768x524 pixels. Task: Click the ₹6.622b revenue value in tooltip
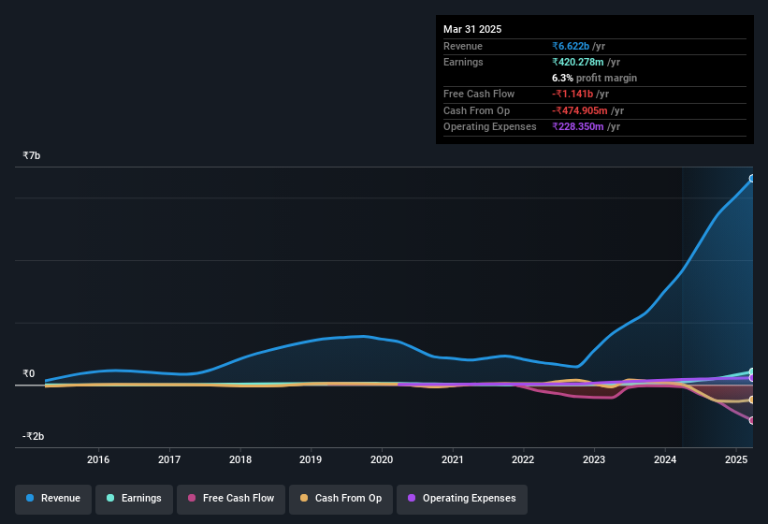pyautogui.click(x=571, y=46)
